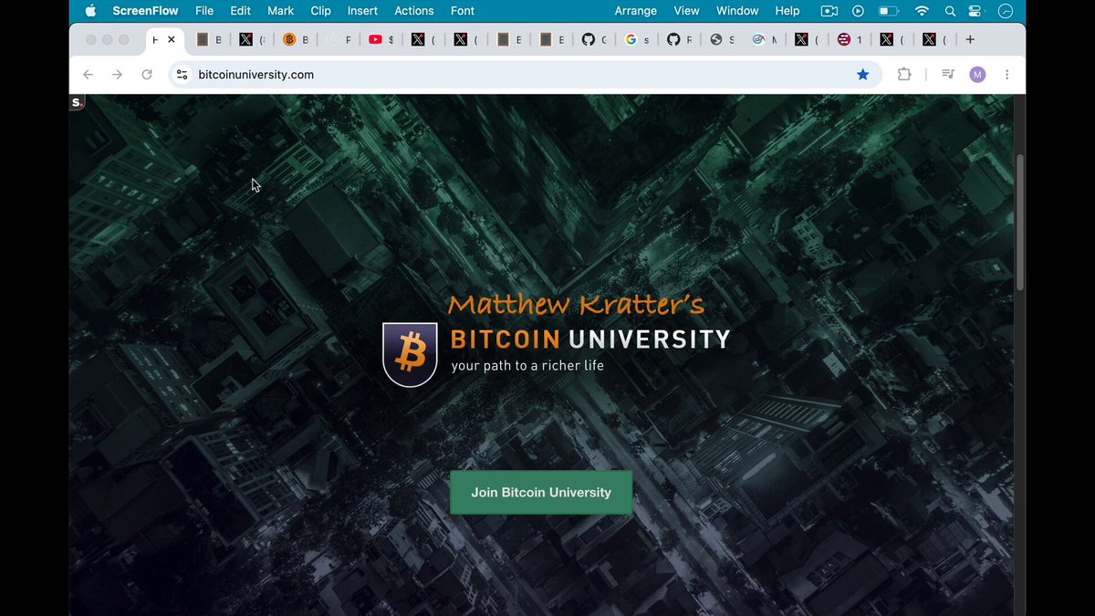Open the Arrange menu

[636, 11]
